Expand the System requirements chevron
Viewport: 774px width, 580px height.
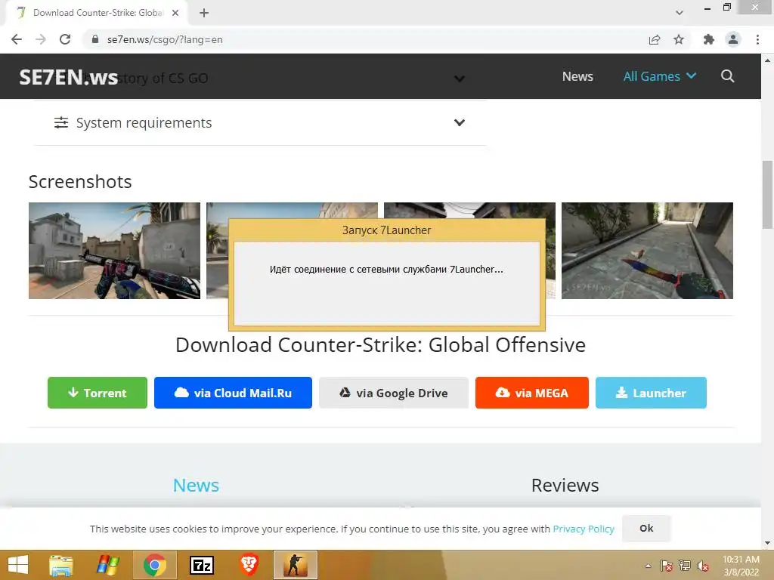tap(460, 122)
